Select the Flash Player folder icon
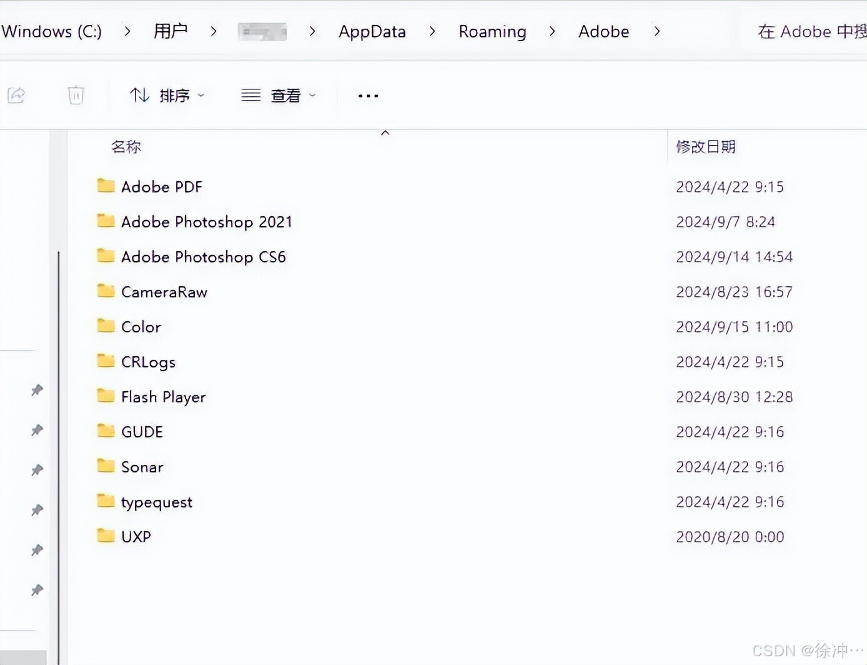This screenshot has height=665, width=867. 106,396
